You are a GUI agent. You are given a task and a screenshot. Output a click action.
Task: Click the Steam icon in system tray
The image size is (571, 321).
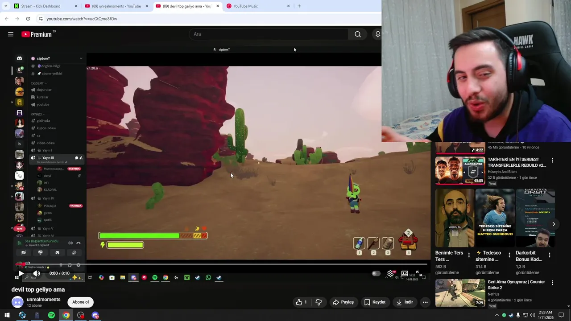[x=511, y=315]
